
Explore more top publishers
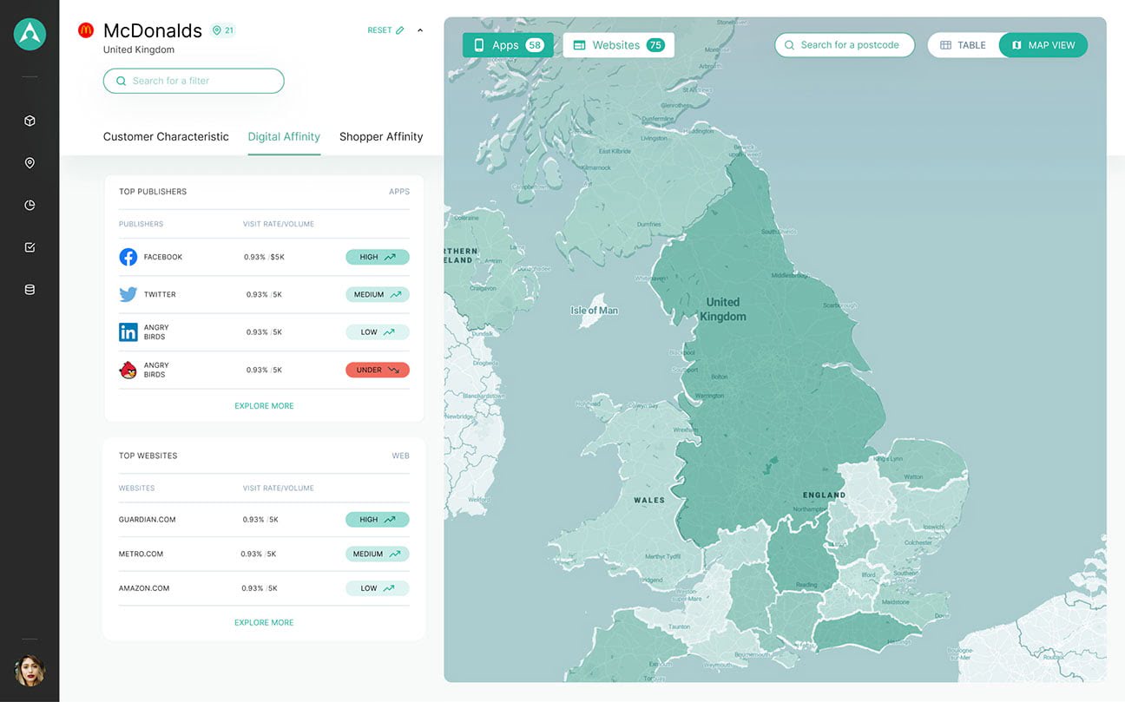tap(264, 406)
